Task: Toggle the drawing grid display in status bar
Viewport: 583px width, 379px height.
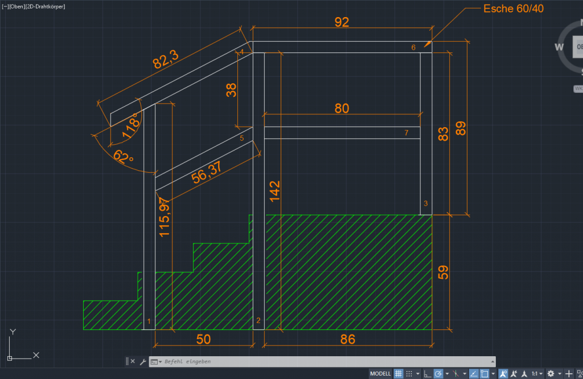Action: tap(399, 374)
